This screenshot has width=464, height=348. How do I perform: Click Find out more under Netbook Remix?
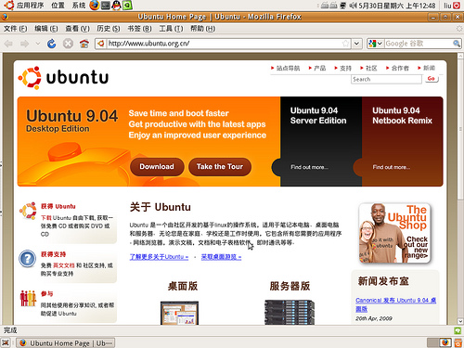392,167
